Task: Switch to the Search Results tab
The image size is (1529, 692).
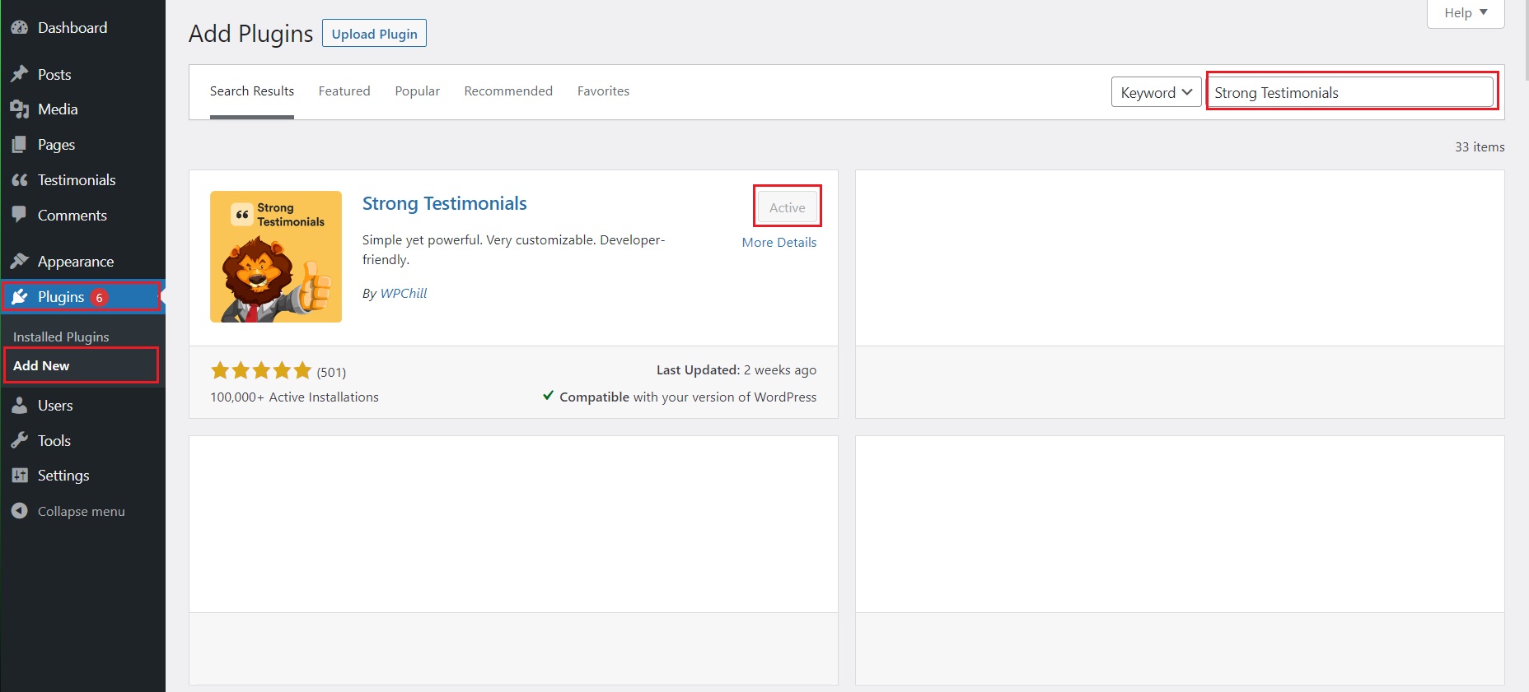Action: 252,91
